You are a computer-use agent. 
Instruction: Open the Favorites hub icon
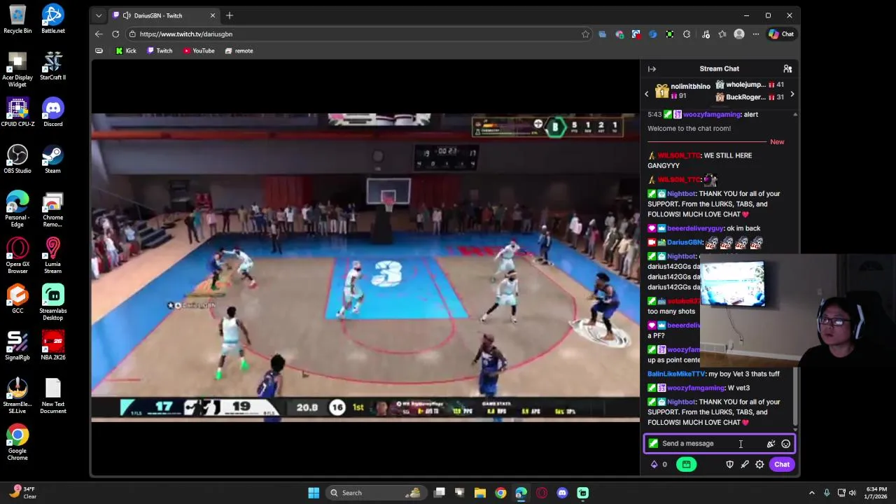722,34
